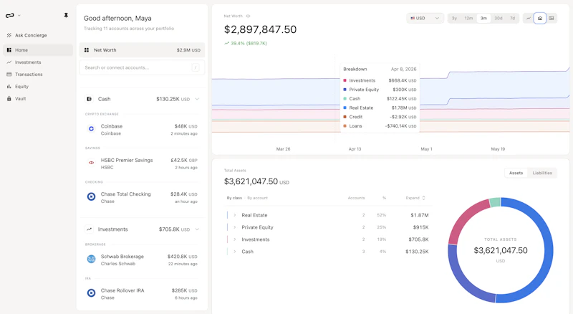Viewport: 573px width, 314px height.
Task: Collapse the Cash accounts section
Action: click(x=197, y=99)
